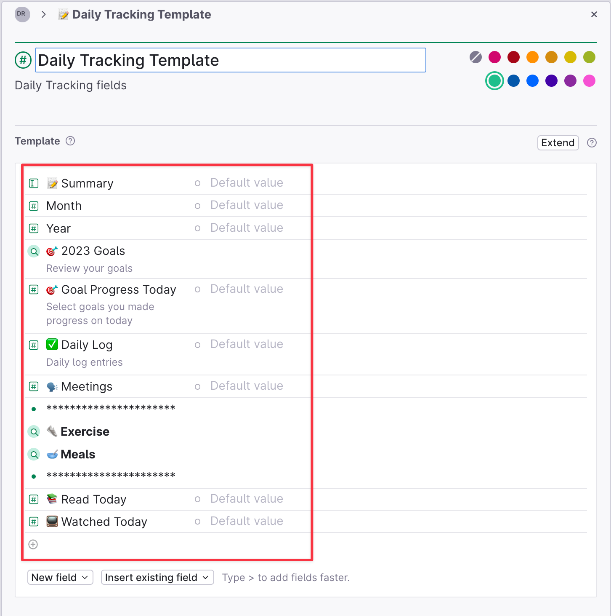
Task: Click the Extend button
Action: [558, 142]
